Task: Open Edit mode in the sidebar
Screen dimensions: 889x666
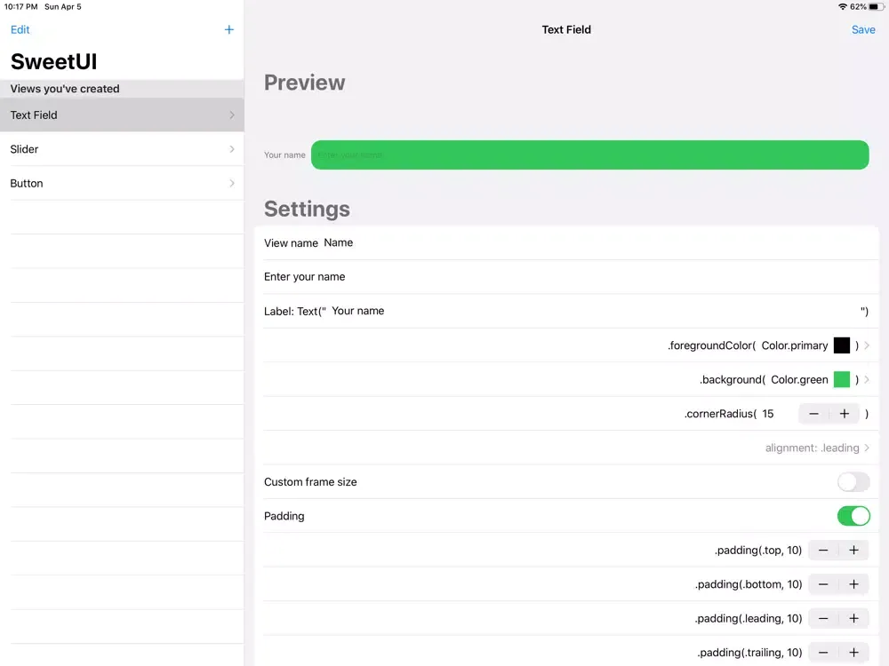Action: tap(20, 29)
